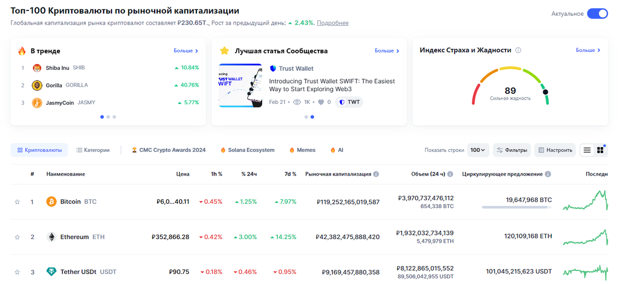
Task: Open CMC Crypto Awards 2024 tab
Action: pyautogui.click(x=168, y=150)
